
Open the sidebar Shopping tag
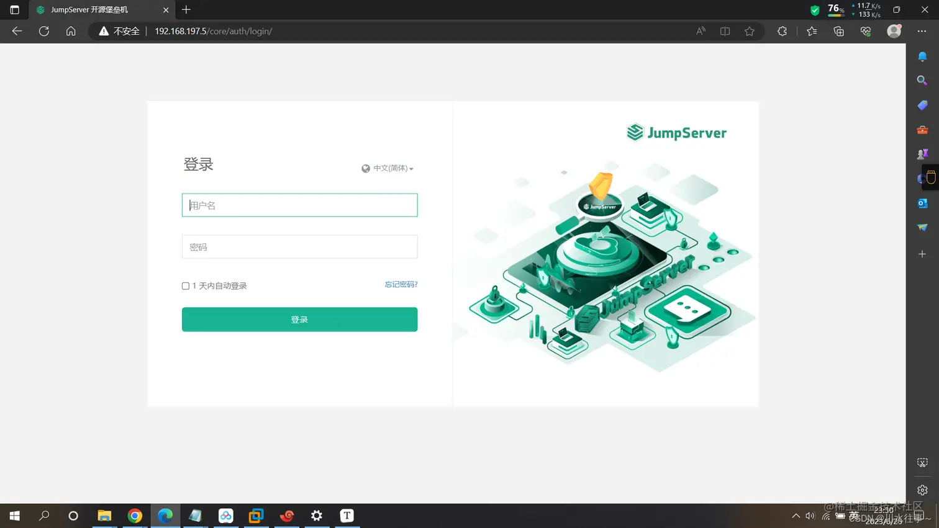tap(922, 105)
